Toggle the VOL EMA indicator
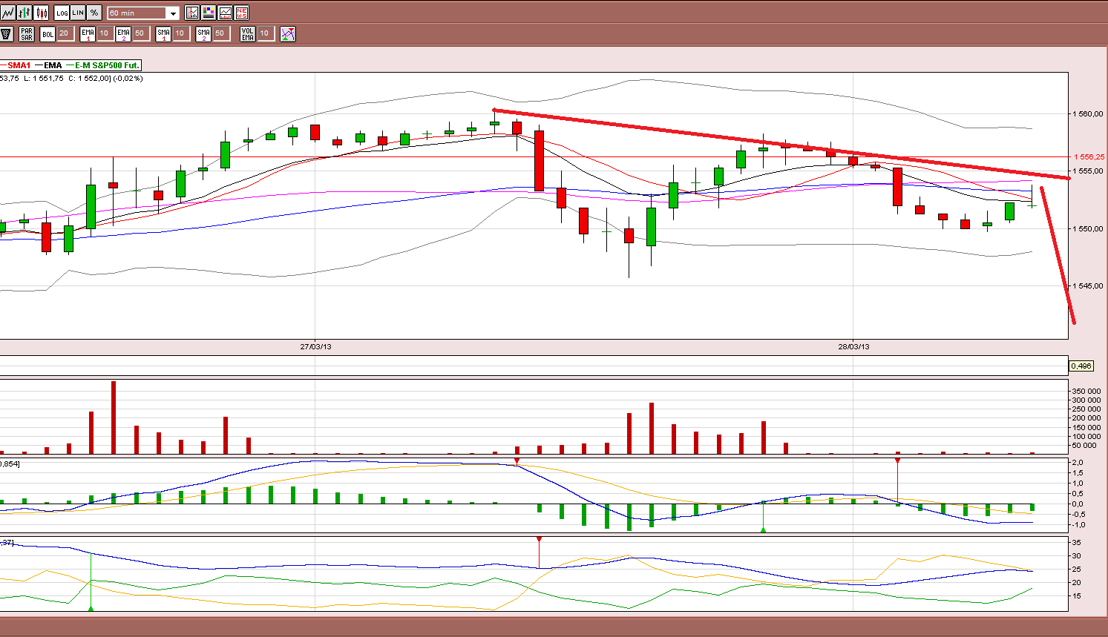The image size is (1108, 637). (x=248, y=34)
